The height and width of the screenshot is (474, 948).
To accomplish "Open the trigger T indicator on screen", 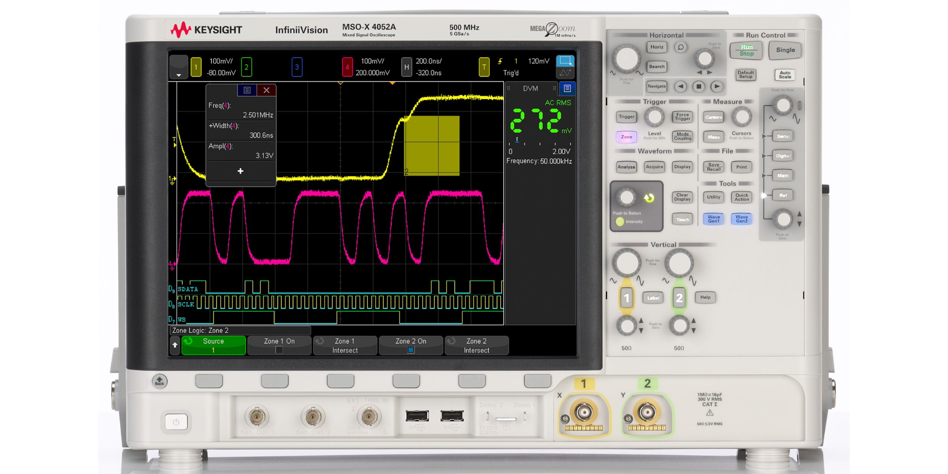I will (484, 67).
